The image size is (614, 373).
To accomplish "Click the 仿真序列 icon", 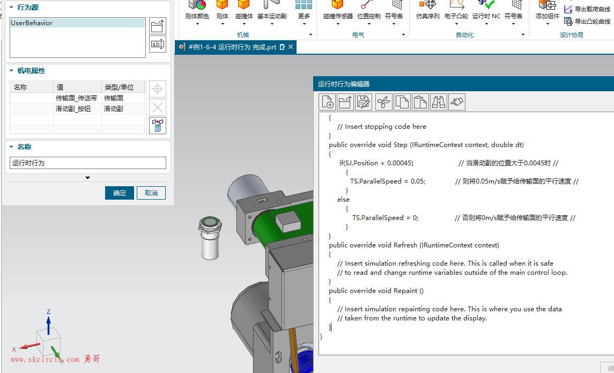I will pos(427,5).
